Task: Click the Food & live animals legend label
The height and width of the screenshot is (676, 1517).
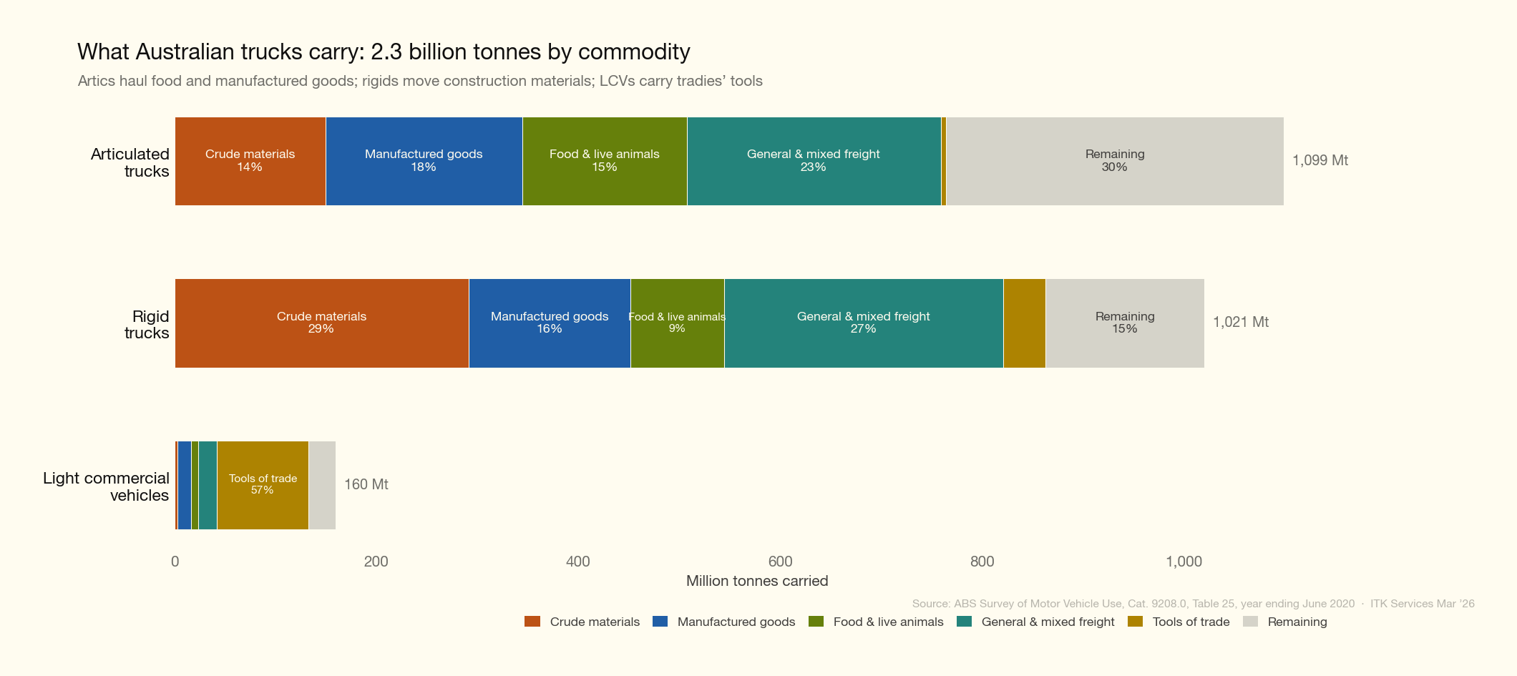Action: click(x=888, y=622)
